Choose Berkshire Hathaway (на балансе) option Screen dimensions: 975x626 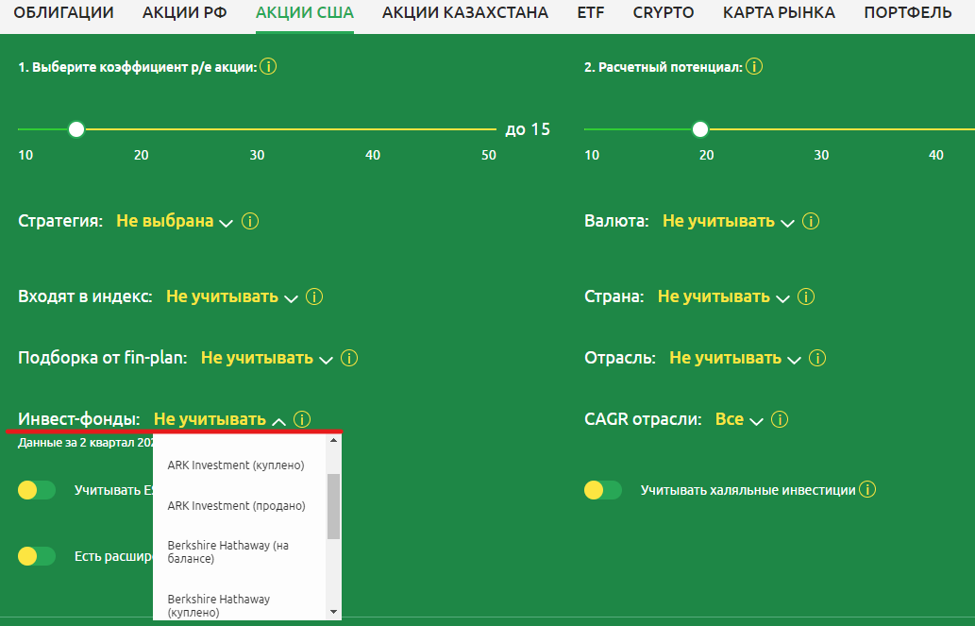(x=236, y=552)
